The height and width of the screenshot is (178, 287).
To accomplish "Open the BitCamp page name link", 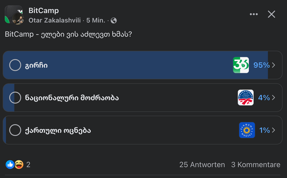I will click(43, 11).
